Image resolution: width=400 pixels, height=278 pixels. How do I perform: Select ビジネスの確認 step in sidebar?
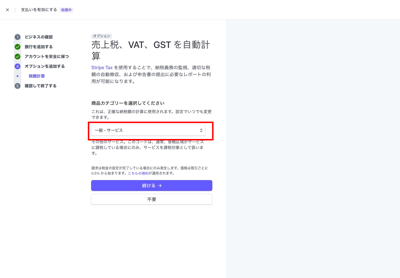coord(39,37)
